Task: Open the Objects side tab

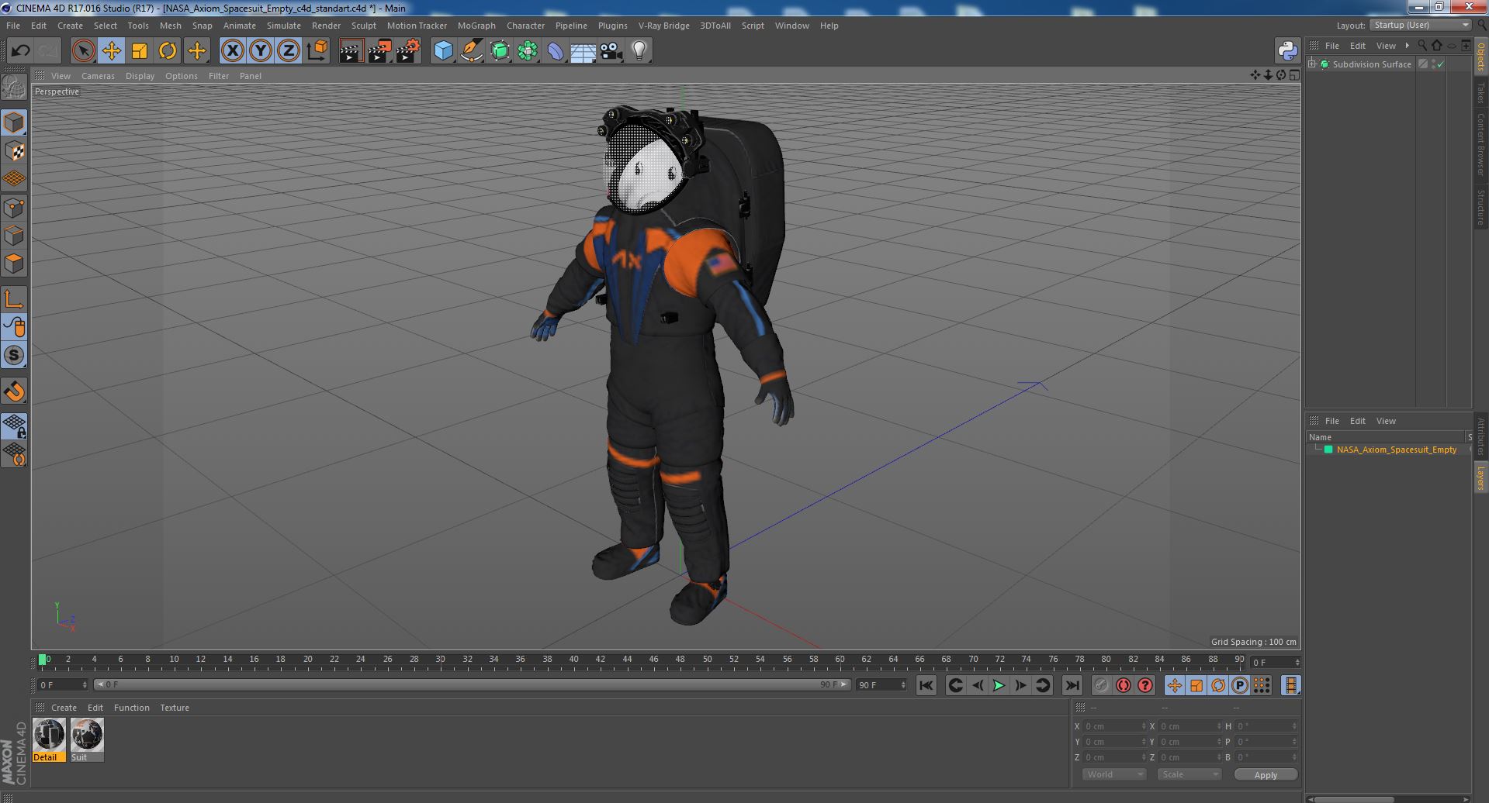Action: [1481, 56]
